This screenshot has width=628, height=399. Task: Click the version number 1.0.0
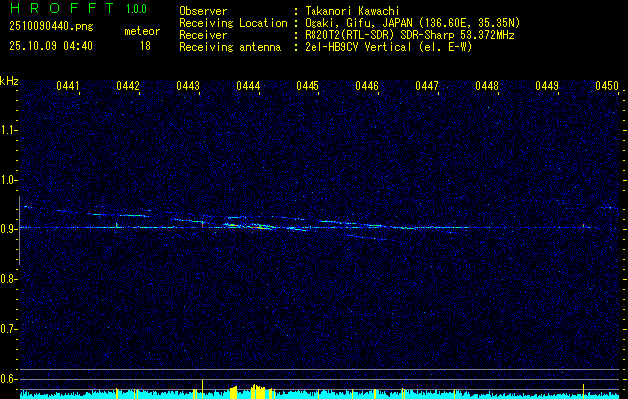click(136, 9)
